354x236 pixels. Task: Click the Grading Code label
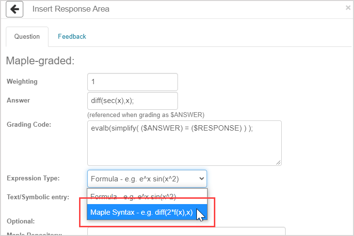click(29, 124)
